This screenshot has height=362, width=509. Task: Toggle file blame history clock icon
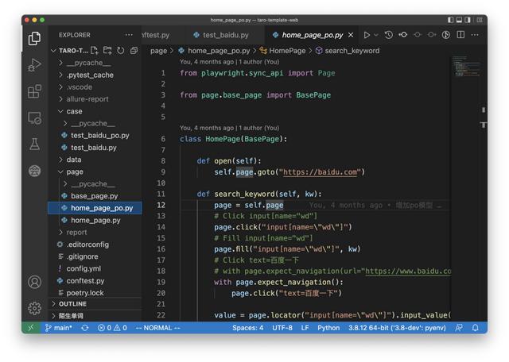[x=388, y=35]
